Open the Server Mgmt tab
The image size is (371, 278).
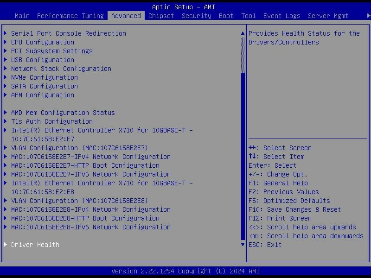[328, 16]
